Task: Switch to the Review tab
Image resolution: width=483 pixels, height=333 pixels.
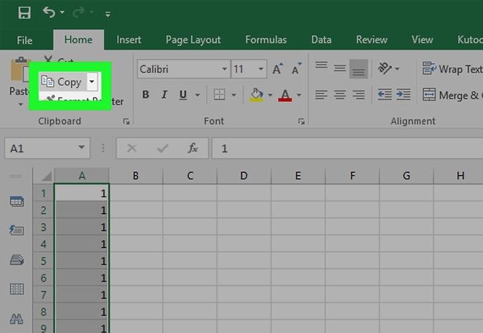Action: (372, 40)
